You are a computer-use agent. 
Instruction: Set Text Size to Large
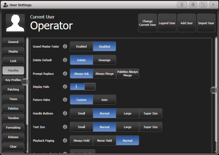(128, 127)
